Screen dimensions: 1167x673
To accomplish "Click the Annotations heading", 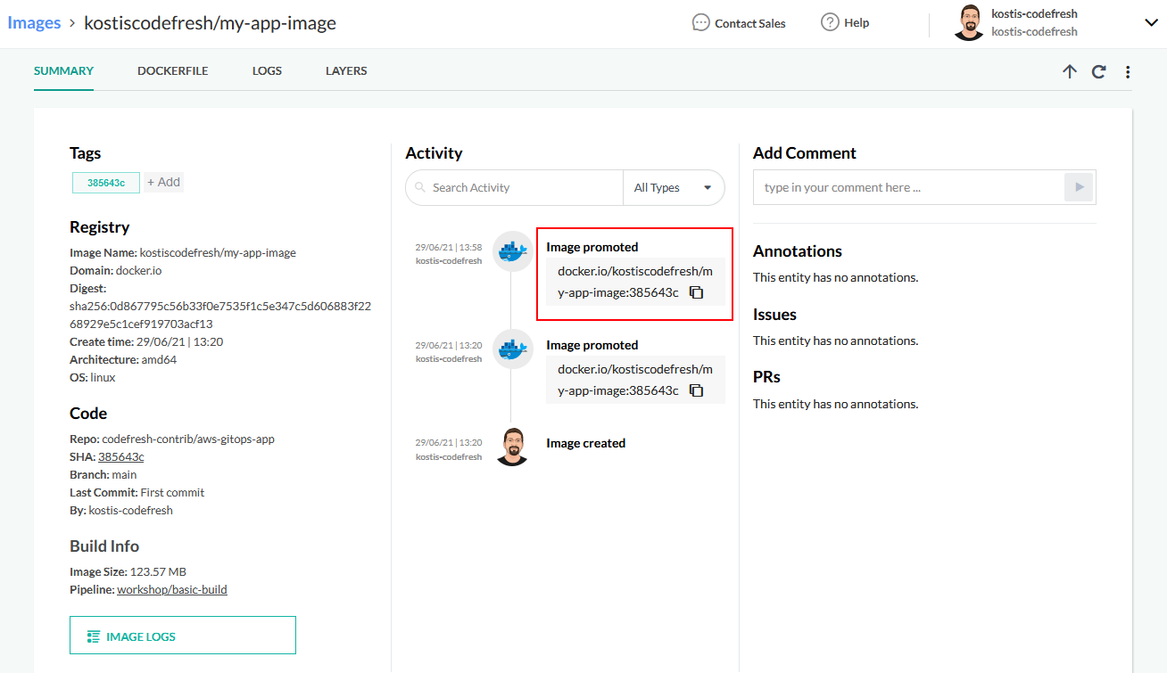I will [798, 251].
